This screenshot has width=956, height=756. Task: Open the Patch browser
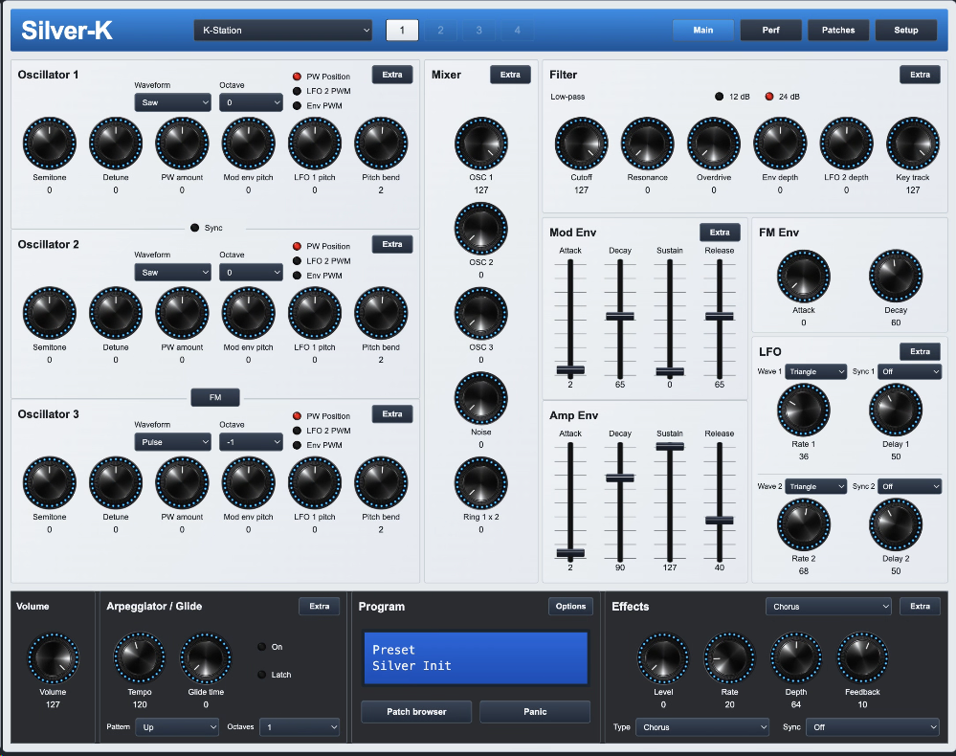coord(416,711)
